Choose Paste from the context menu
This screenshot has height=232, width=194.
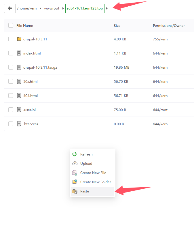pyautogui.click(x=85, y=191)
